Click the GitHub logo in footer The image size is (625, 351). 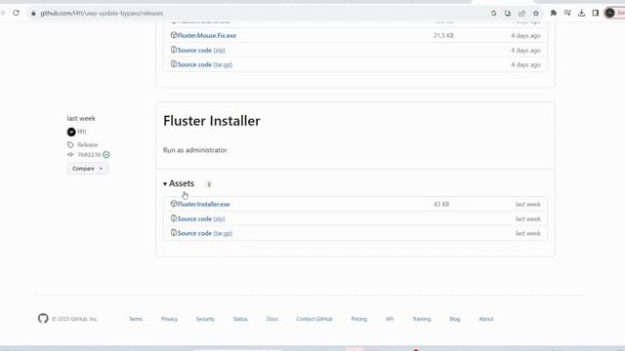click(43, 319)
